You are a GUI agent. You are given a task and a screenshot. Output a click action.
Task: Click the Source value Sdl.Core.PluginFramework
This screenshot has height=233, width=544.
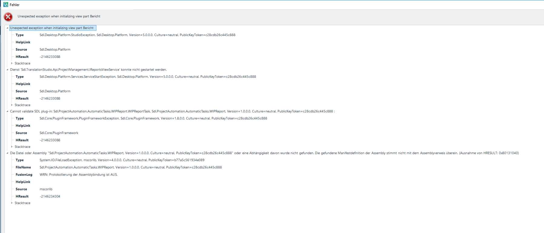point(59,133)
